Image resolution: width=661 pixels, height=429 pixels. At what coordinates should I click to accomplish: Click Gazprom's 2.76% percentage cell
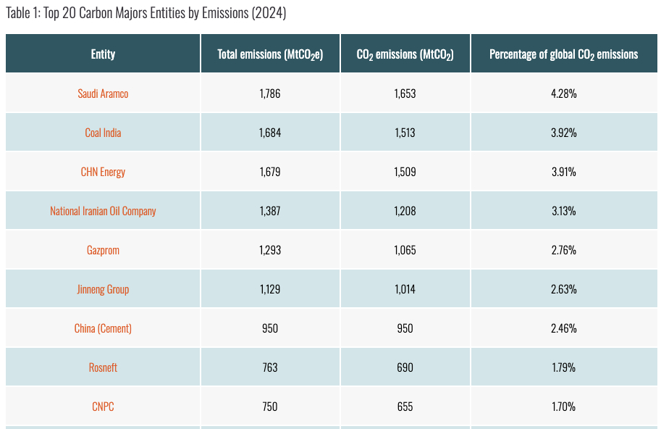click(x=563, y=250)
